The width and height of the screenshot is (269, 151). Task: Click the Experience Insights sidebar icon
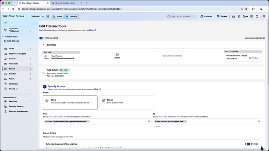click(x=6, y=54)
